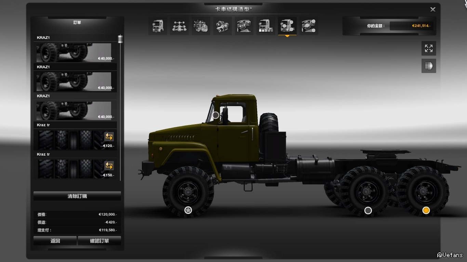The width and height of the screenshot is (467, 262).
Task: Click the 你的金額 label
Action: click(x=376, y=26)
